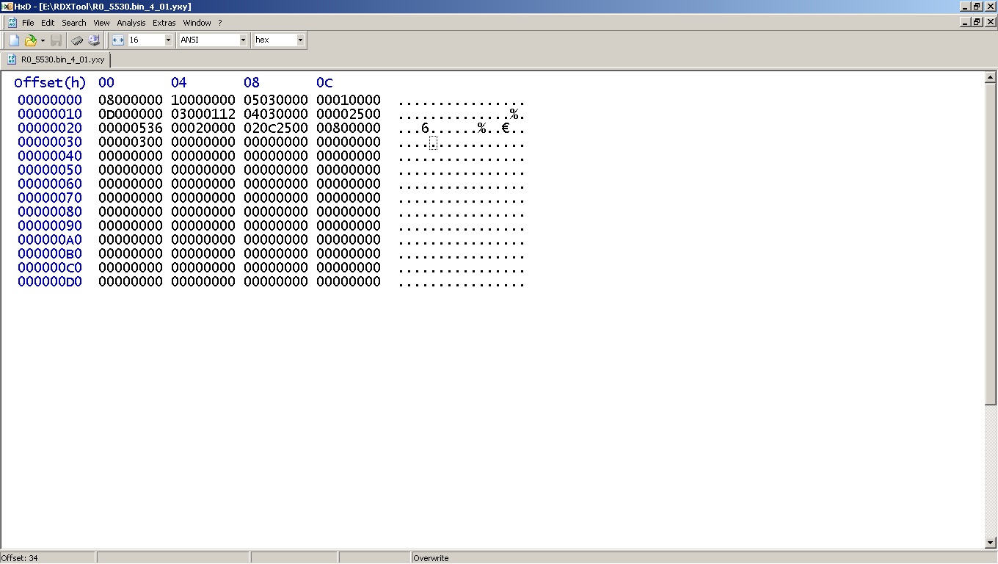Click hex value 04030000

(x=276, y=114)
